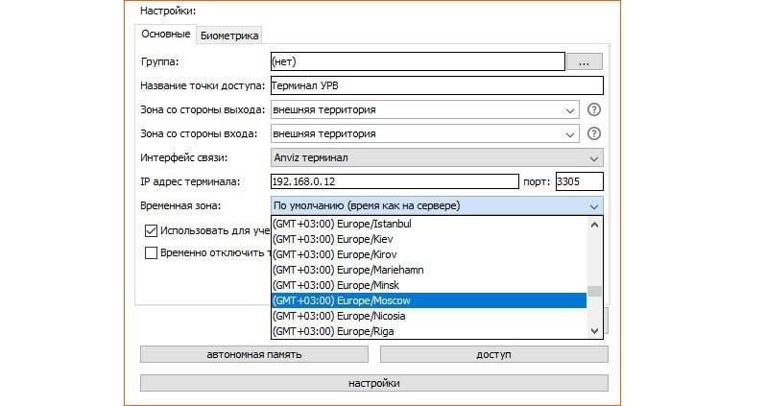Switch to the 'Биометрика' tab
This screenshot has height=406, width=766.
[x=229, y=36]
